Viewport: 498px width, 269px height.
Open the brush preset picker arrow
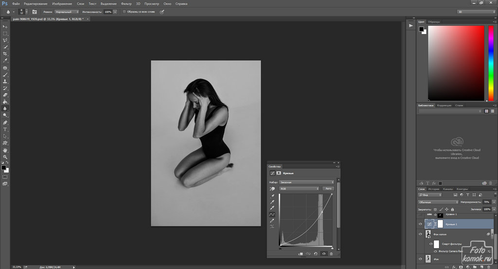(x=27, y=12)
